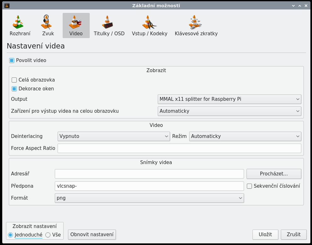Screen dimensions: 312x245
Task: Open the Formát dropdown showing png
Action: click(149, 198)
